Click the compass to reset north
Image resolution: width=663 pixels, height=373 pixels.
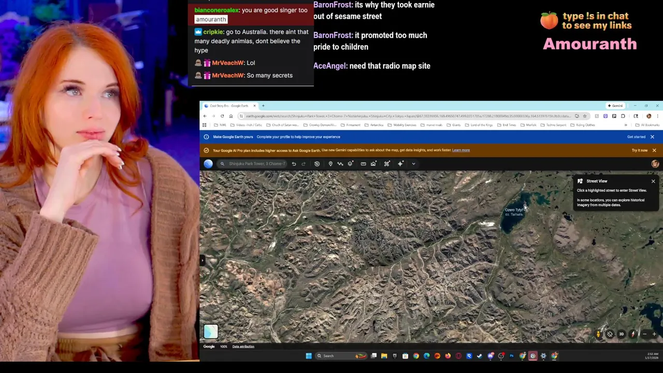632,334
